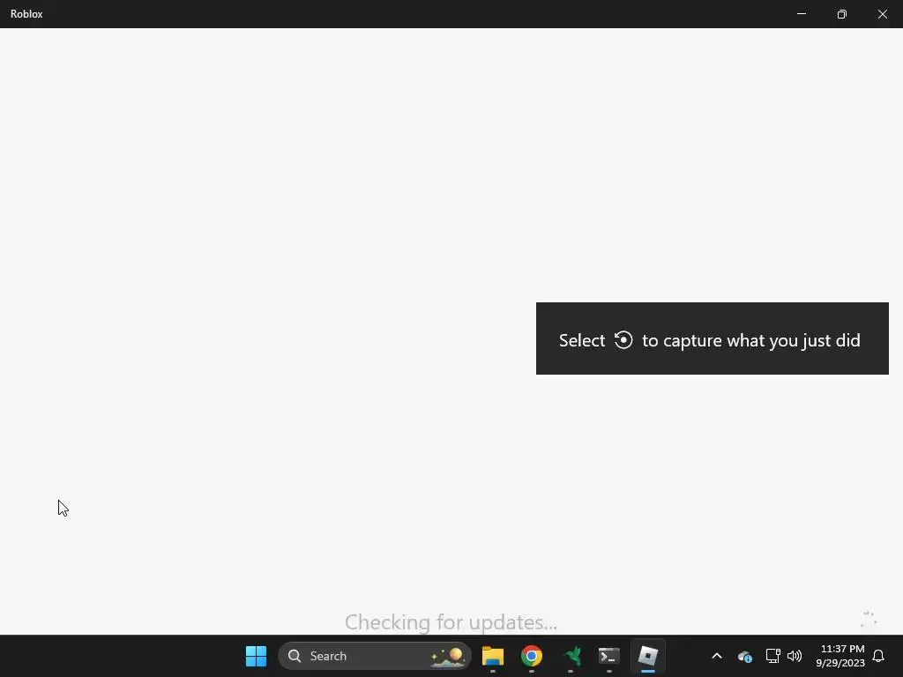The image size is (903, 677).
Task: Close the Roblox window
Action: [882, 14]
